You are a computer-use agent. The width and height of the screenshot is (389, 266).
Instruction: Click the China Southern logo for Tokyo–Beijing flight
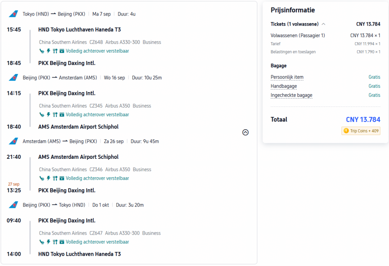pyautogui.click(x=14, y=14)
